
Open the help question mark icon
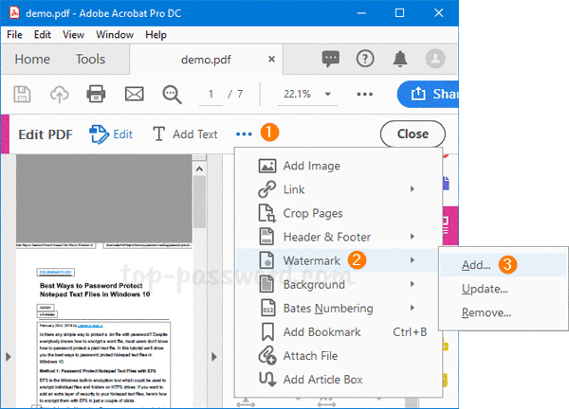pyautogui.click(x=365, y=59)
